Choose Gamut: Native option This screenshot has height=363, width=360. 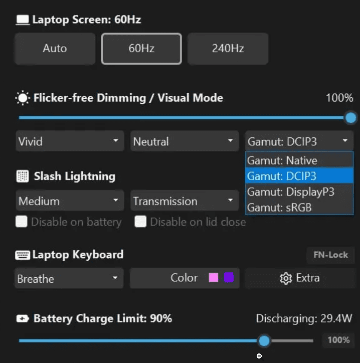pos(299,160)
